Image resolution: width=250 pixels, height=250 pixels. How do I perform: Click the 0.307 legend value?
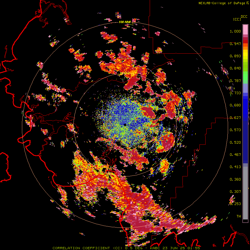coord(235,192)
